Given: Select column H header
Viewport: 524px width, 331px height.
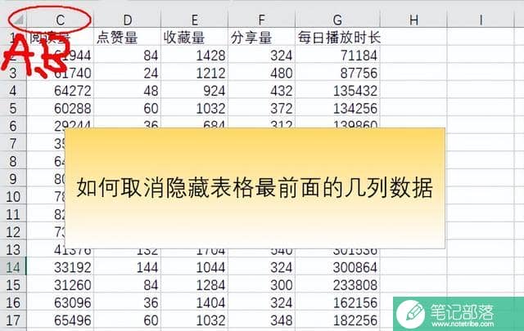Looking at the screenshot, I should click(x=413, y=20).
